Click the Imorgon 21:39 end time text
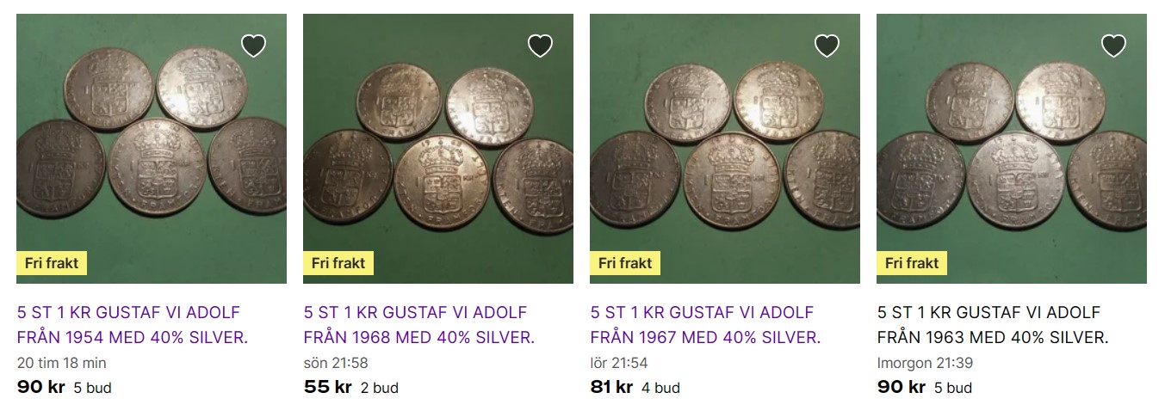The image size is (1165, 417). pyautogui.click(x=926, y=363)
